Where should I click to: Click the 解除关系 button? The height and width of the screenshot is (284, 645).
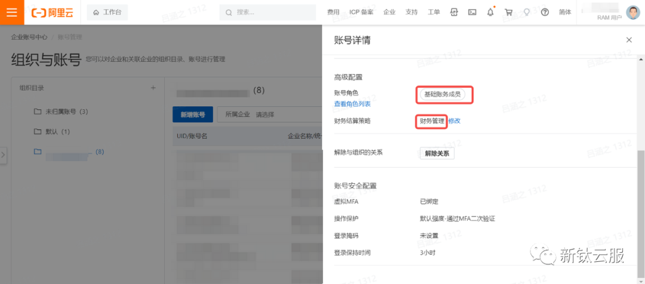click(437, 154)
